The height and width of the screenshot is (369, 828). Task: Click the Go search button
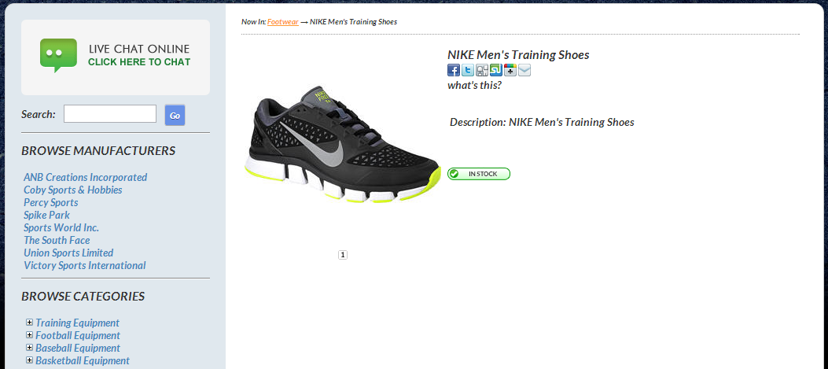pos(175,115)
